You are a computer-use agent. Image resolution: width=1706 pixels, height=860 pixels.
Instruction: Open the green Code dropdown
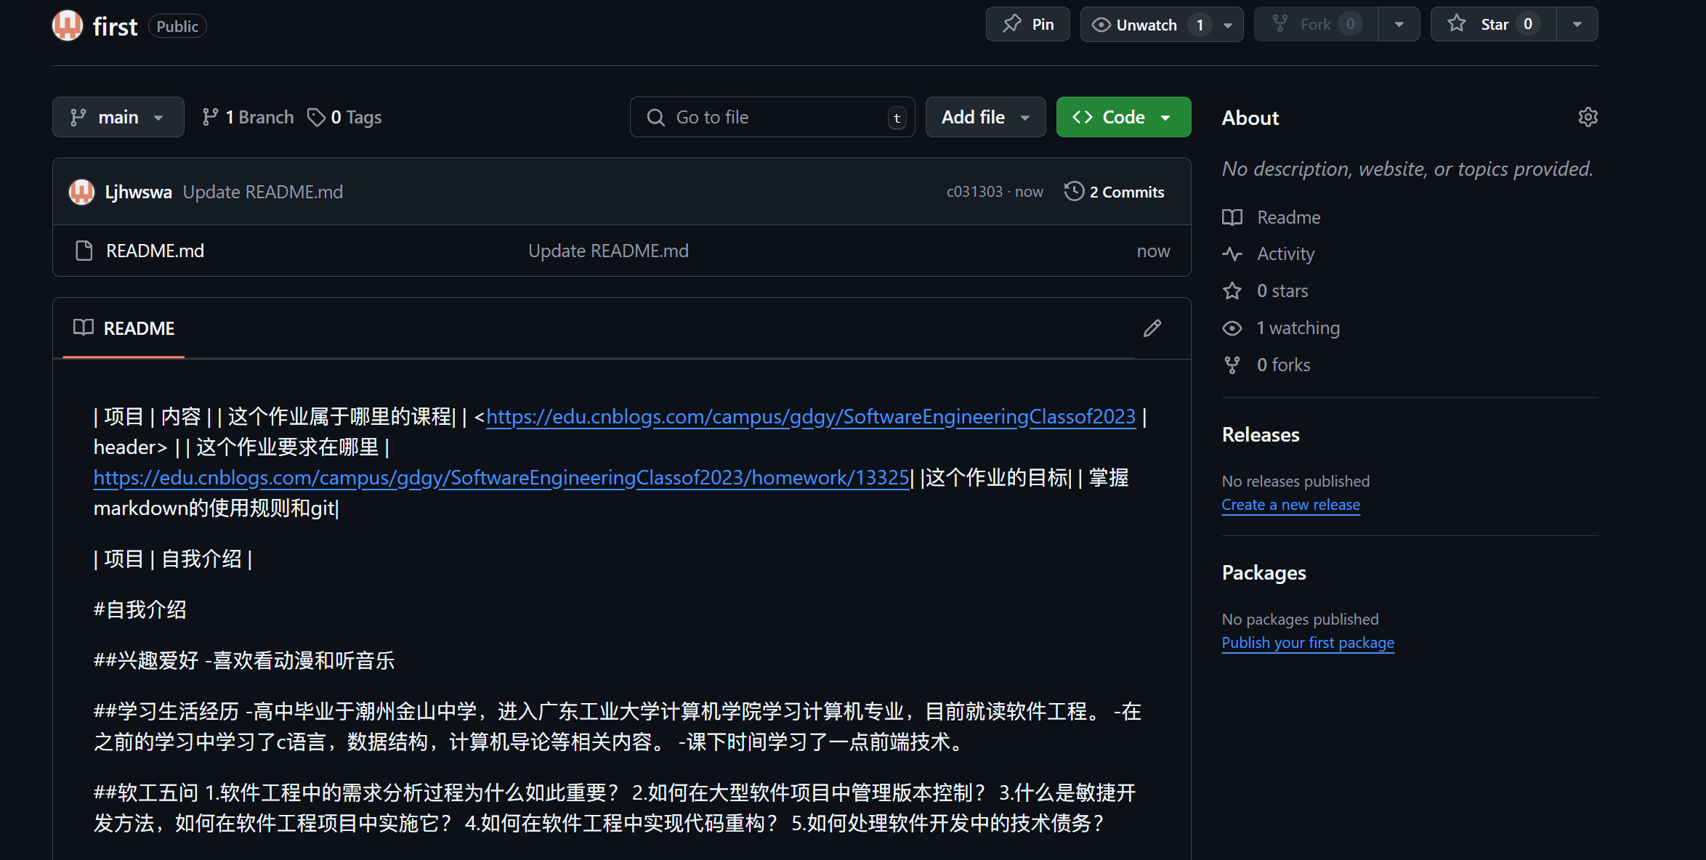point(1123,117)
